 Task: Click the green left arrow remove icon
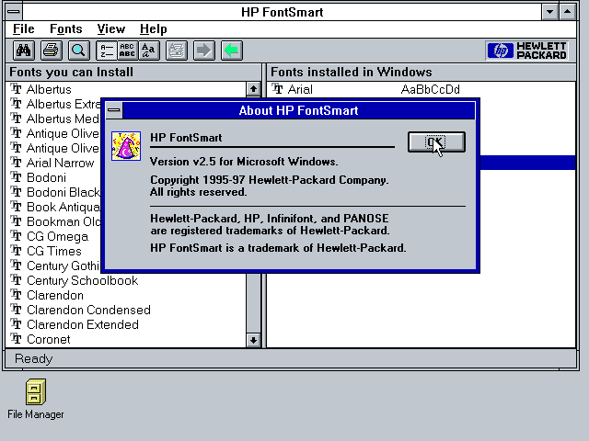coord(232,51)
